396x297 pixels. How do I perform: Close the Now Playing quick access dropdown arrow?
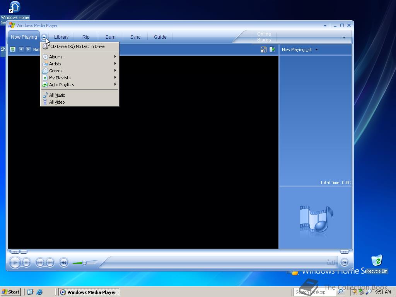44,37
